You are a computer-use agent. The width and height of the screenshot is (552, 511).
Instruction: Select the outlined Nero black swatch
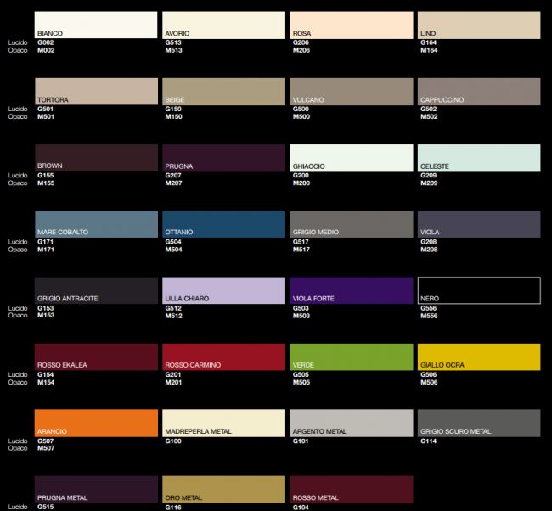(x=479, y=289)
